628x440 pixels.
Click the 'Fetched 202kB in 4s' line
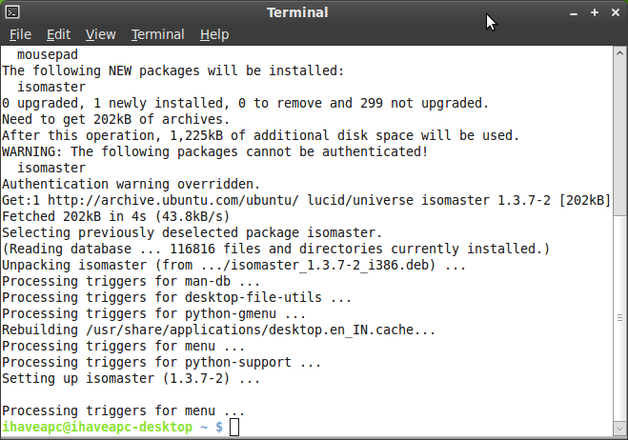(x=116, y=216)
